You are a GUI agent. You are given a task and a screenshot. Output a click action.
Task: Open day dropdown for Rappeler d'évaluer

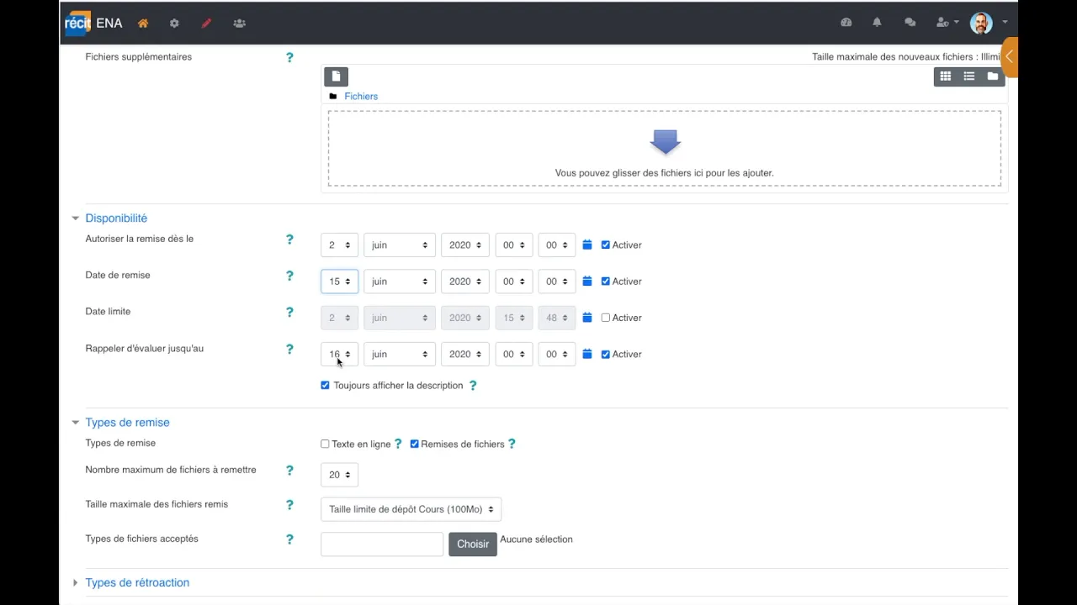pyautogui.click(x=339, y=354)
